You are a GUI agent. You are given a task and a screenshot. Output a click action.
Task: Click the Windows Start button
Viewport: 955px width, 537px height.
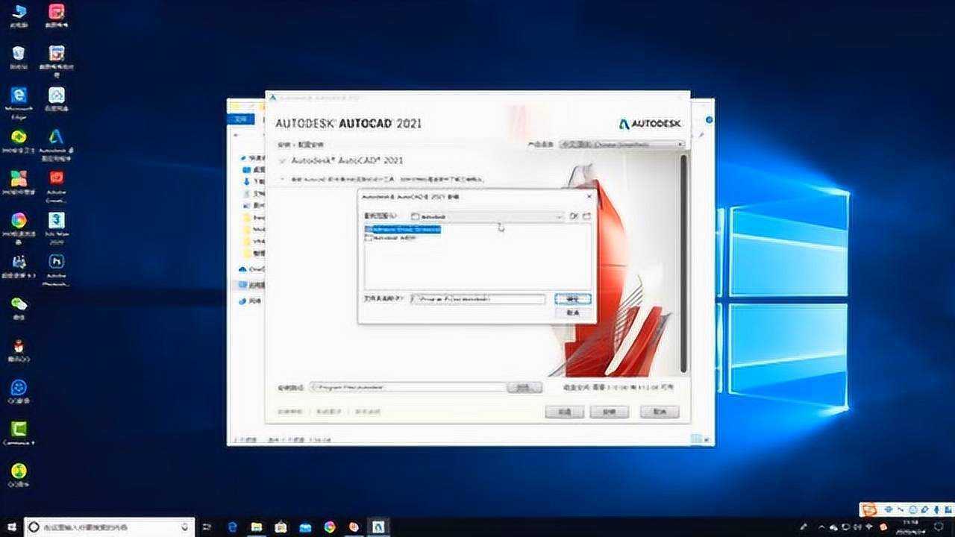11,527
